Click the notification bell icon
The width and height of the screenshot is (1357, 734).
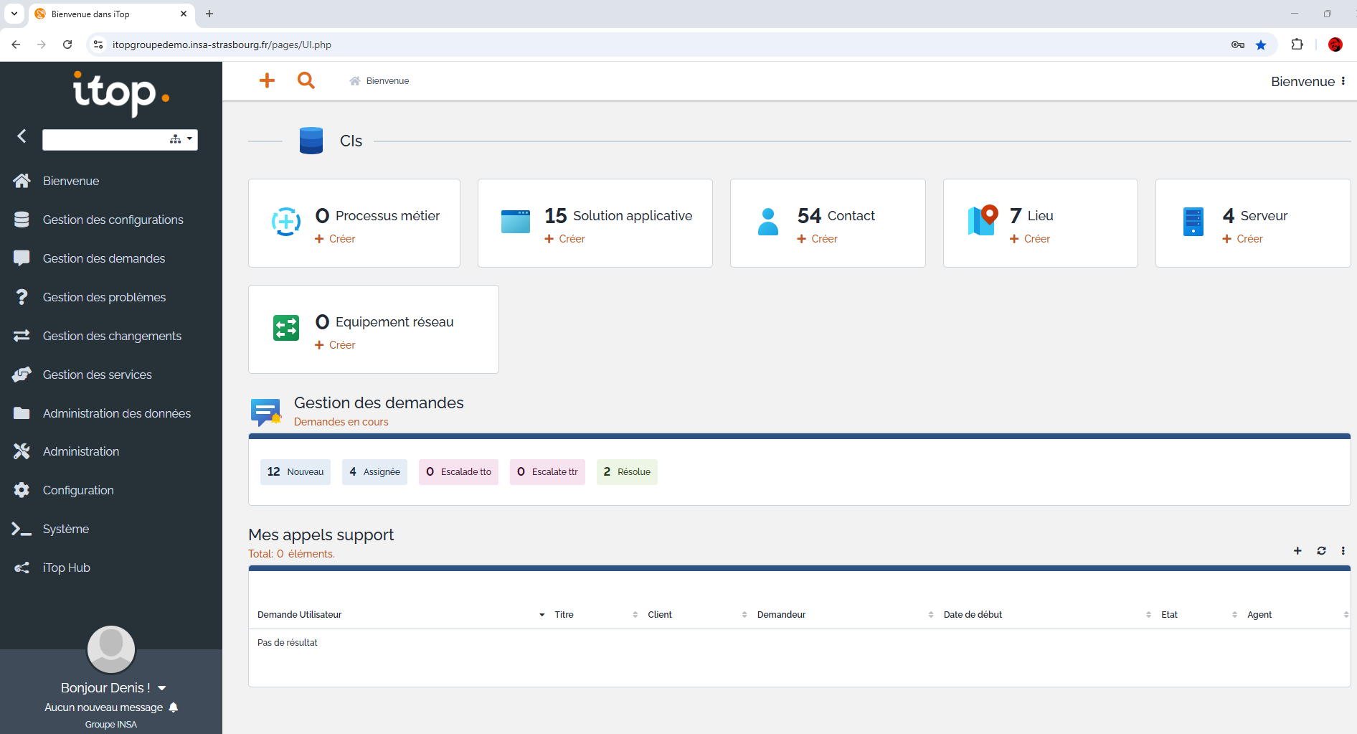[x=174, y=707]
